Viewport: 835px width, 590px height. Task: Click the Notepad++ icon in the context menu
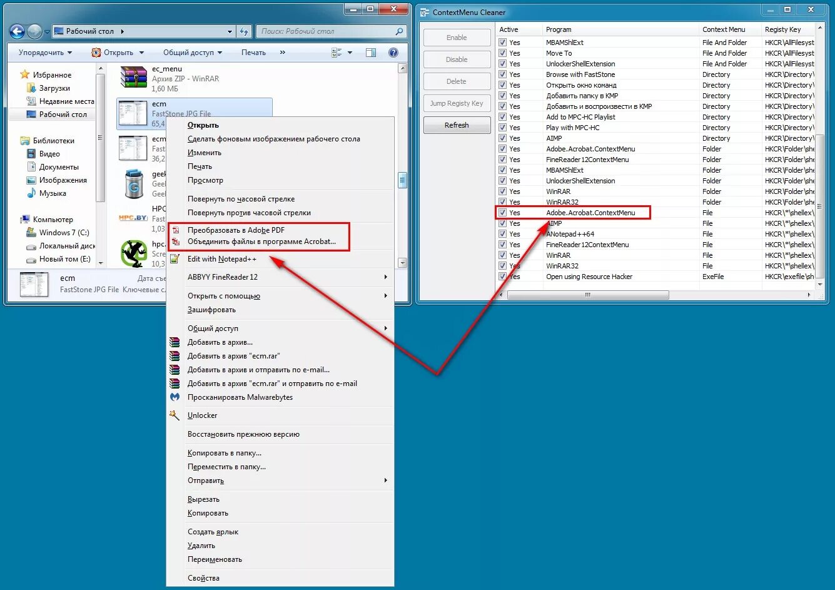(x=175, y=258)
